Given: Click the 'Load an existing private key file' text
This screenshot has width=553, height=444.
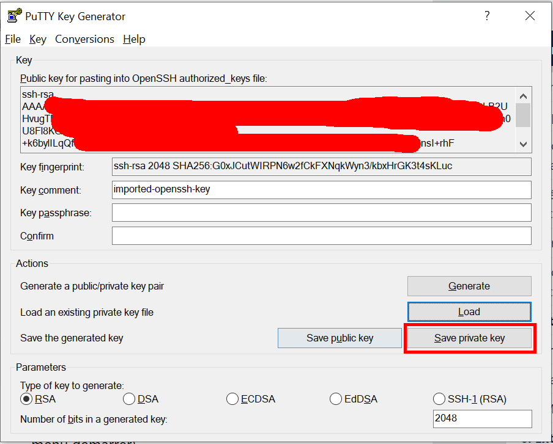Looking at the screenshot, I should 87,312.
